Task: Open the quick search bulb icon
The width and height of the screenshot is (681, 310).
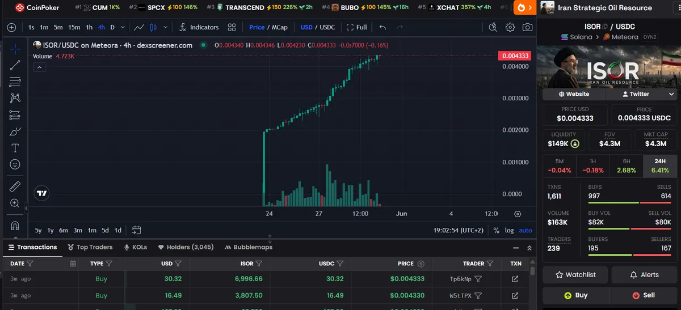Action: click(493, 27)
